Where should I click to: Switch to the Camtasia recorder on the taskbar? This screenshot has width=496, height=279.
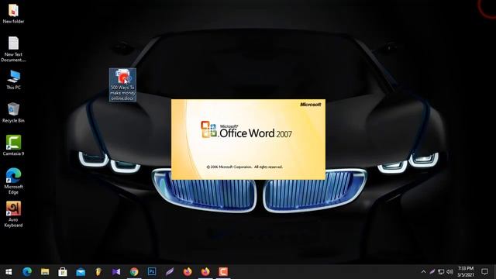tap(223, 272)
